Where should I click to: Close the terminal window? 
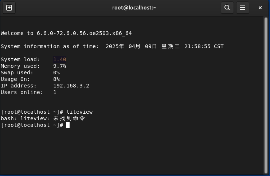pos(261,8)
